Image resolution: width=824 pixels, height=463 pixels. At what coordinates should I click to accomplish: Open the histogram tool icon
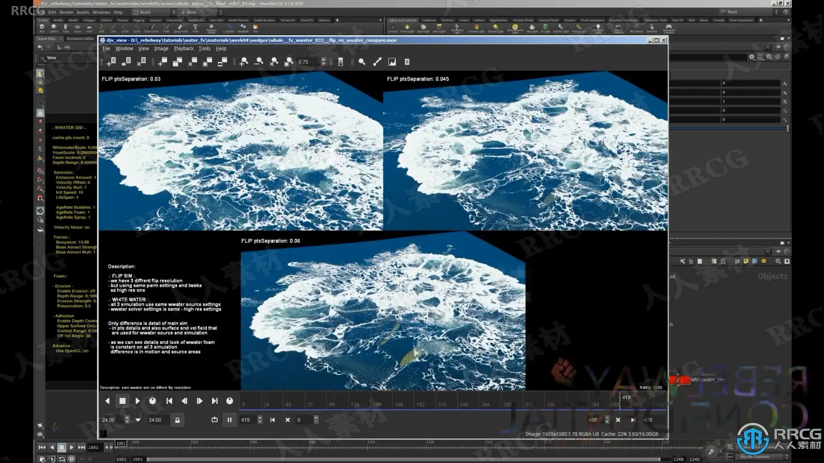tap(392, 62)
